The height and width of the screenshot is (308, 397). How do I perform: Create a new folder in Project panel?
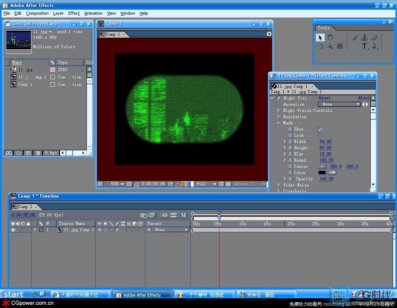pyautogui.click(x=19, y=153)
